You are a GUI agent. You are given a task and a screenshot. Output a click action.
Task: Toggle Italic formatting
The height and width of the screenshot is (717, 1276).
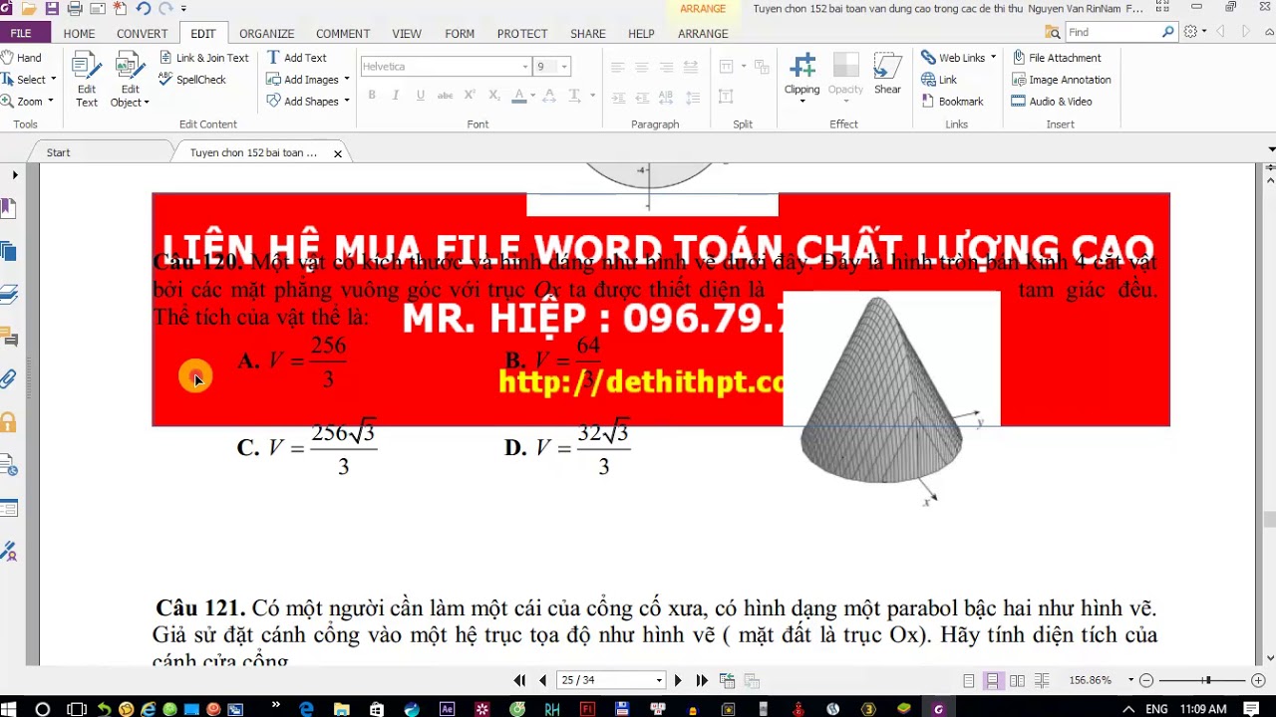pyautogui.click(x=396, y=96)
